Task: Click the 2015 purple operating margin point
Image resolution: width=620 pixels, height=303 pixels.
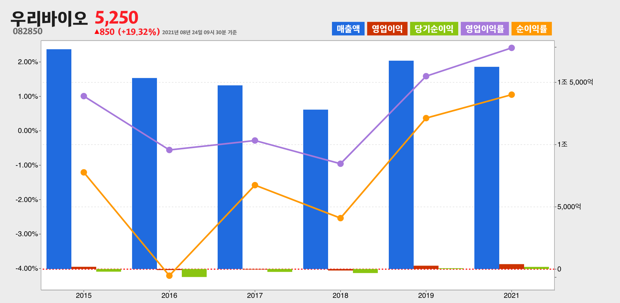Action: tap(84, 96)
